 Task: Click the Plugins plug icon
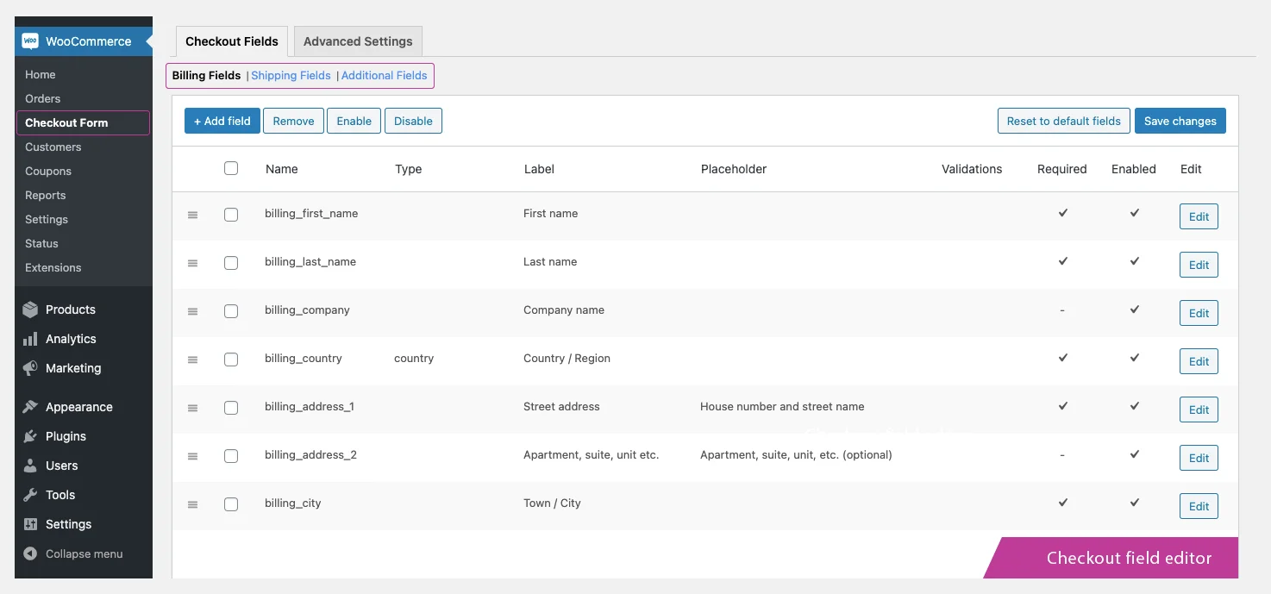coord(29,436)
